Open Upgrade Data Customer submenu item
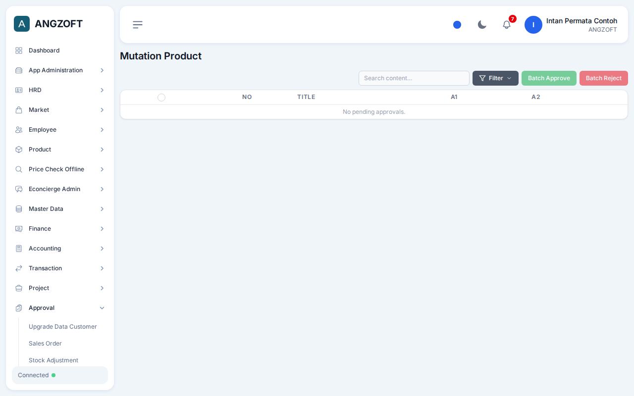Screen dimensions: 634x396 [63, 327]
